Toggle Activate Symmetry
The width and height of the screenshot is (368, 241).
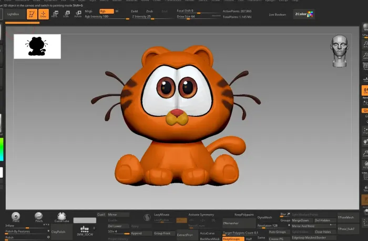pos(201,215)
